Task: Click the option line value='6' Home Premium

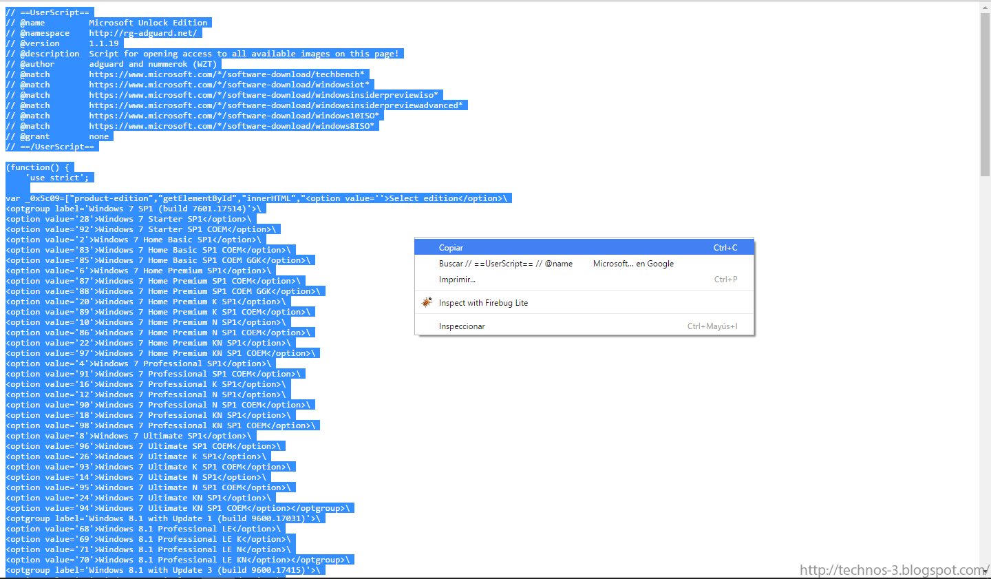Action: click(x=138, y=271)
